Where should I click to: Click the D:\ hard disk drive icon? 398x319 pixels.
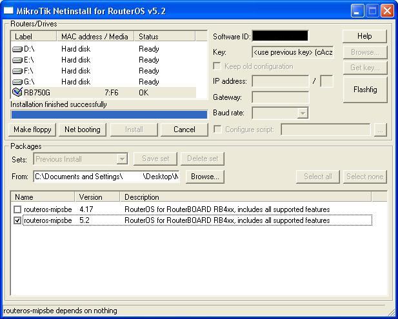click(17, 49)
